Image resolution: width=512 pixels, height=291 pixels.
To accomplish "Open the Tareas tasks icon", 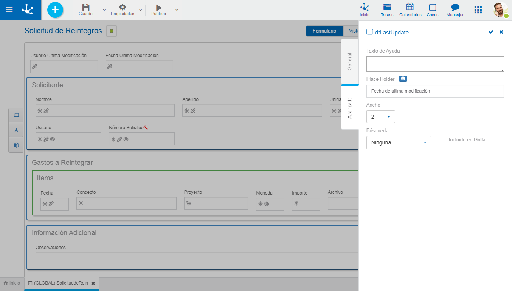I will [387, 10].
